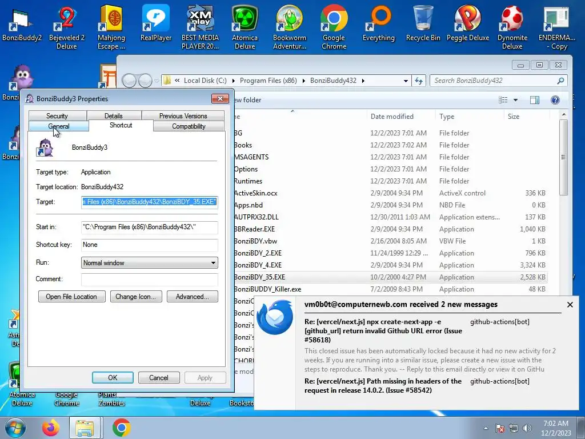Open the Run window mode dropdown
Viewport: 585px width, 439px height.
[213, 263]
